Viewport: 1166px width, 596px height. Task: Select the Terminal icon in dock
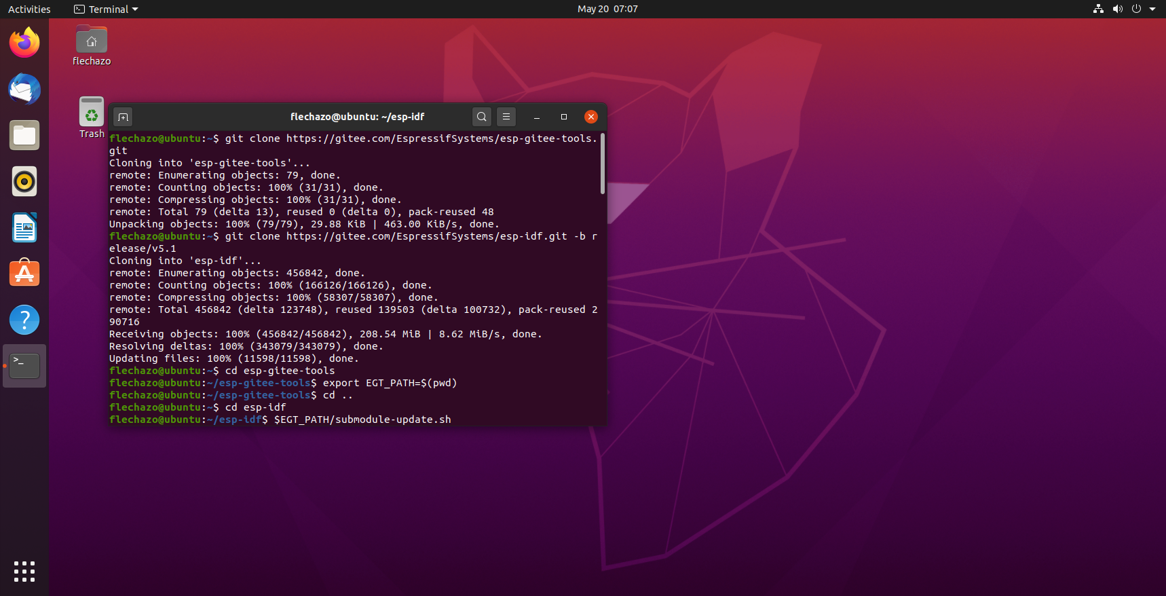24,366
